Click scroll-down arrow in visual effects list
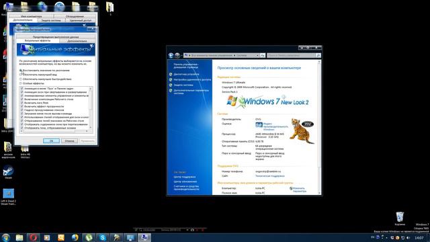The height and width of the screenshot is (242, 430). click(x=91, y=128)
